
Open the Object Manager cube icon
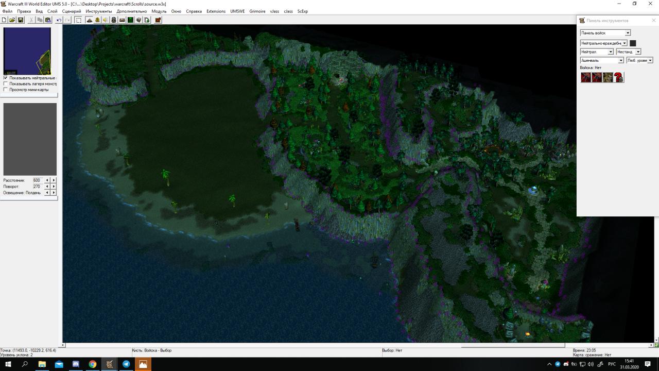[x=138, y=20]
